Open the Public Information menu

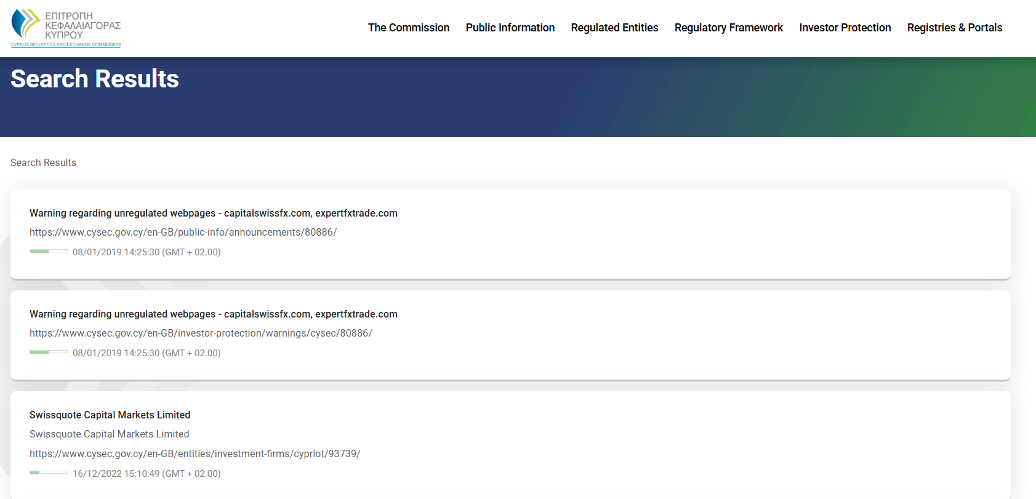510,28
